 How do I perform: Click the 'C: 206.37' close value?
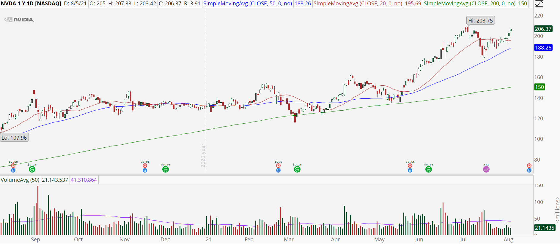170,4
